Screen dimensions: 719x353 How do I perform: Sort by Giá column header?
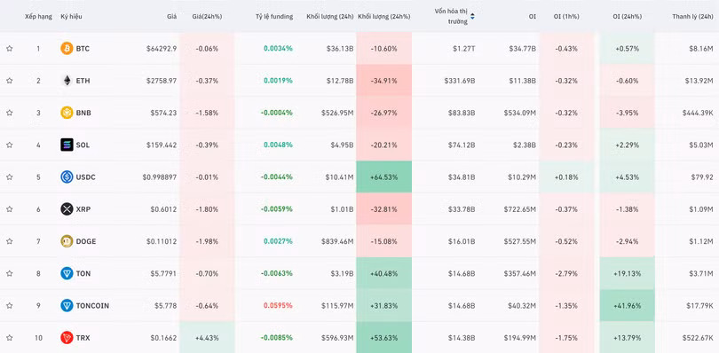point(172,17)
